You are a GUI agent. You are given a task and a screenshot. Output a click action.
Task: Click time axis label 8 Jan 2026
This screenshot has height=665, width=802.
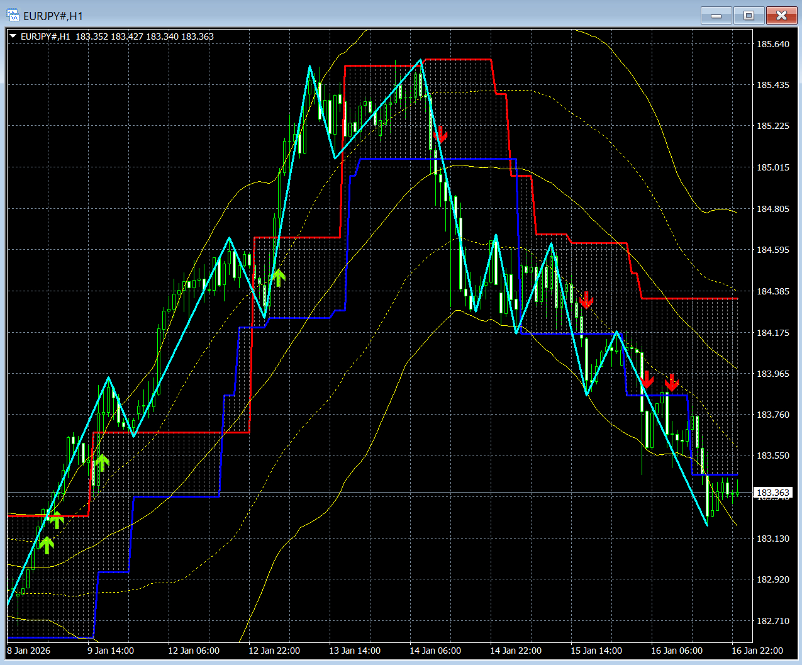tap(29, 651)
